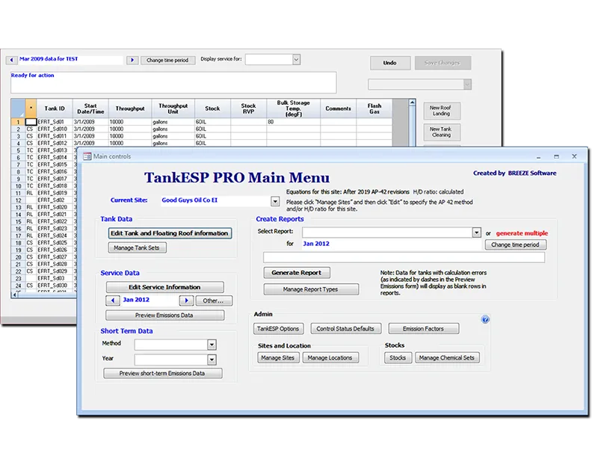This screenshot has height=468, width=592.
Task: Click the Flash Gas column header
Action: point(374,109)
